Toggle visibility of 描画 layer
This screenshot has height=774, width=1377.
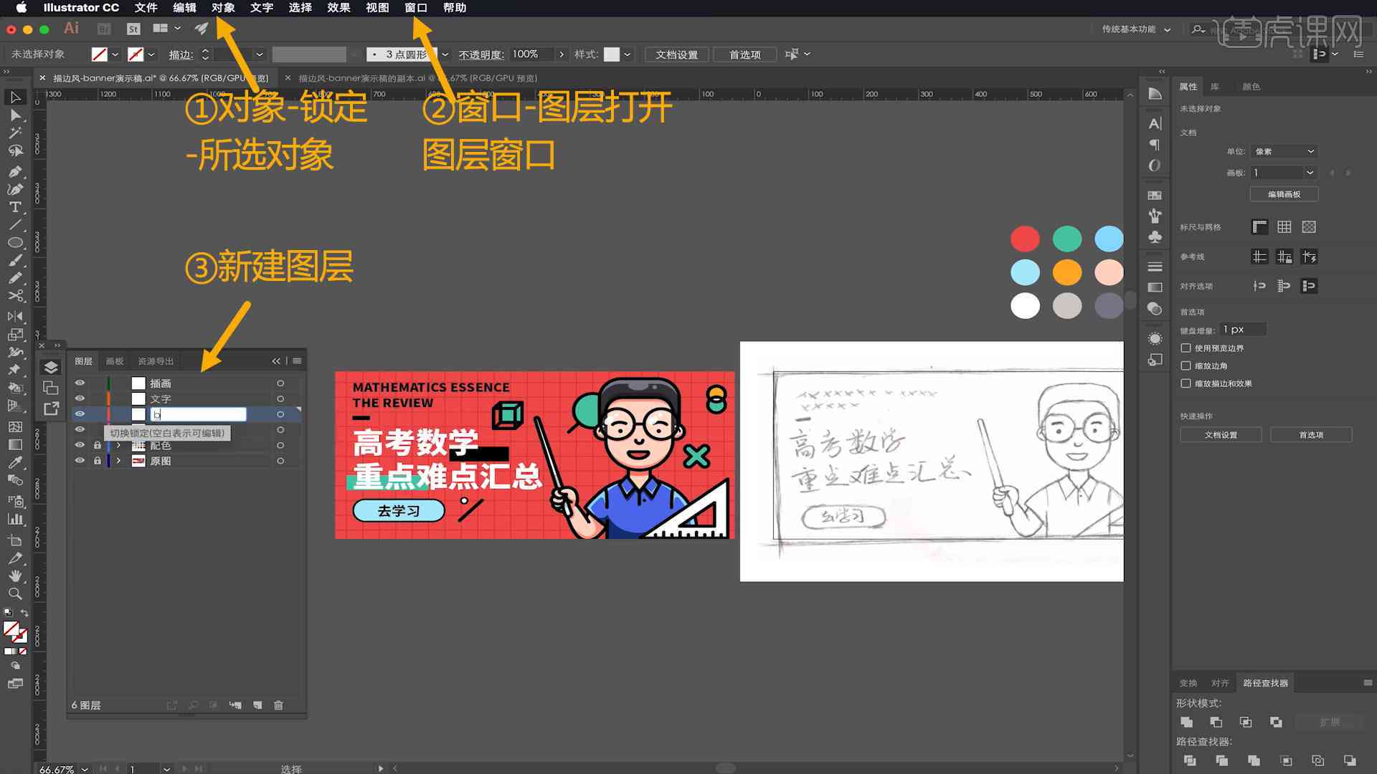pyautogui.click(x=80, y=383)
